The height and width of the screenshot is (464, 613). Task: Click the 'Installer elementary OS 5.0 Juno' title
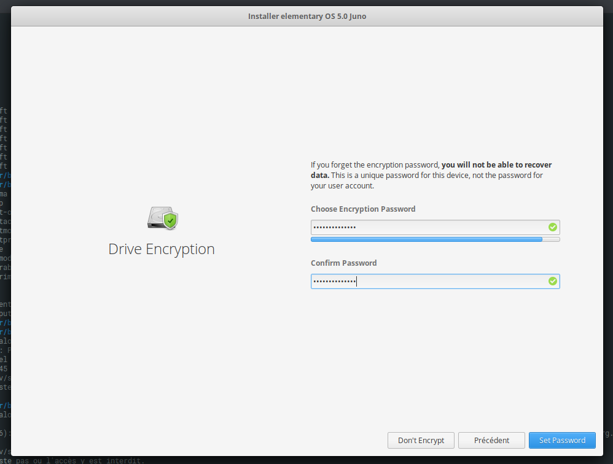click(x=307, y=17)
